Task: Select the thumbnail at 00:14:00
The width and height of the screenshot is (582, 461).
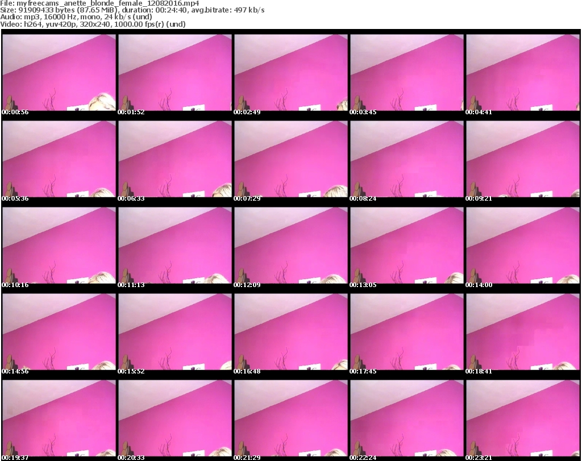Action: pos(523,246)
